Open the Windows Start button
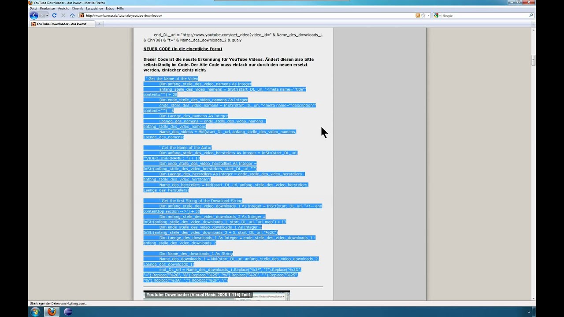Viewport: 564px width, 317px height. tap(35, 312)
